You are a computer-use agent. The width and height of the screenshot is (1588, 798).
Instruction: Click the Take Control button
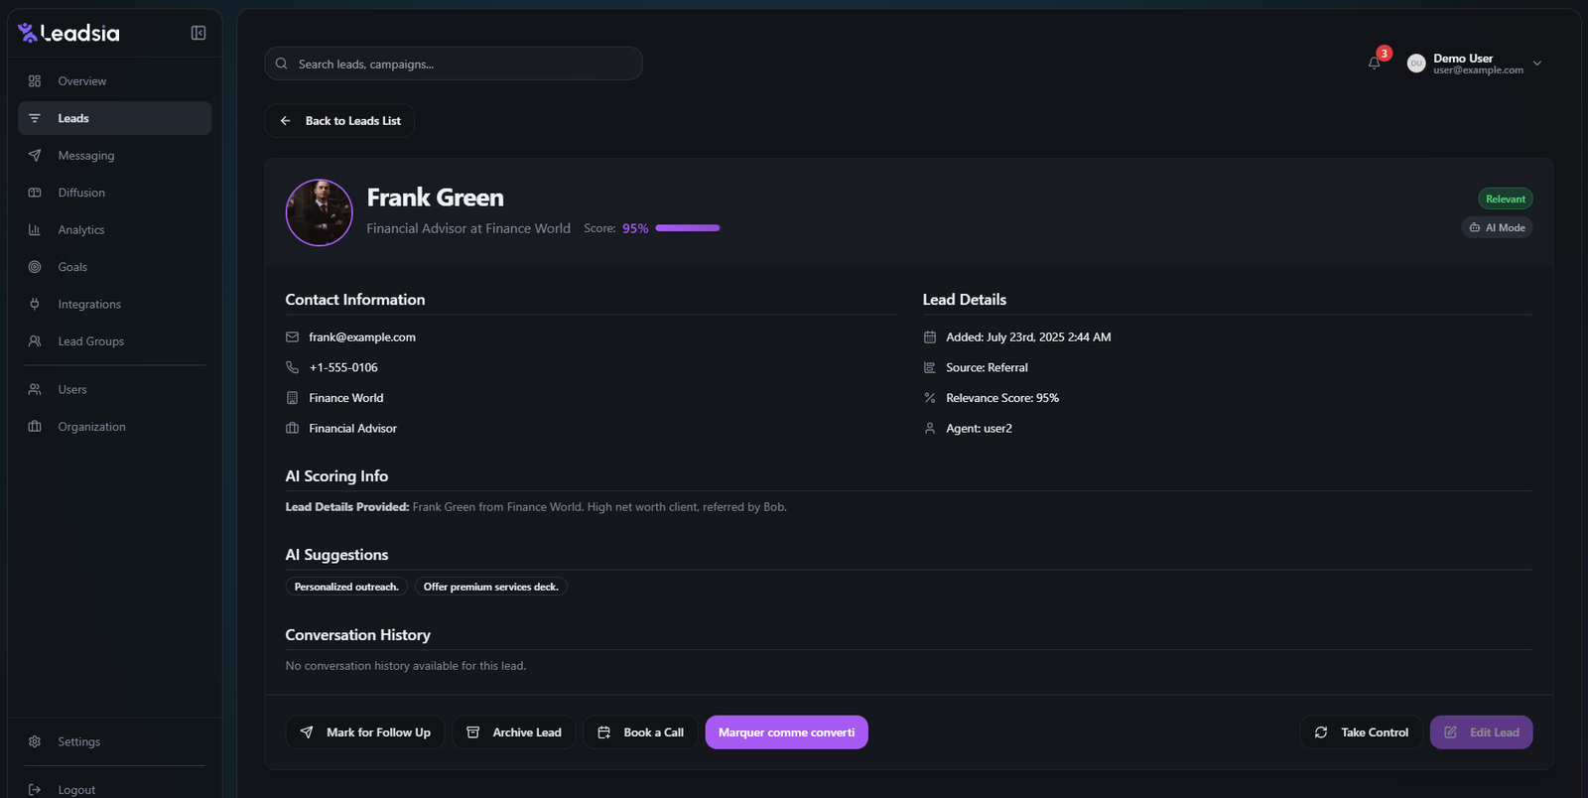[x=1361, y=732]
